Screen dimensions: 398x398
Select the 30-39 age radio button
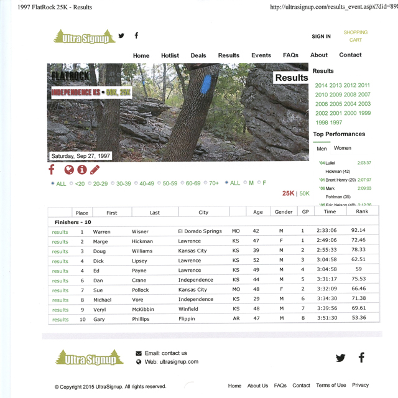113,183
